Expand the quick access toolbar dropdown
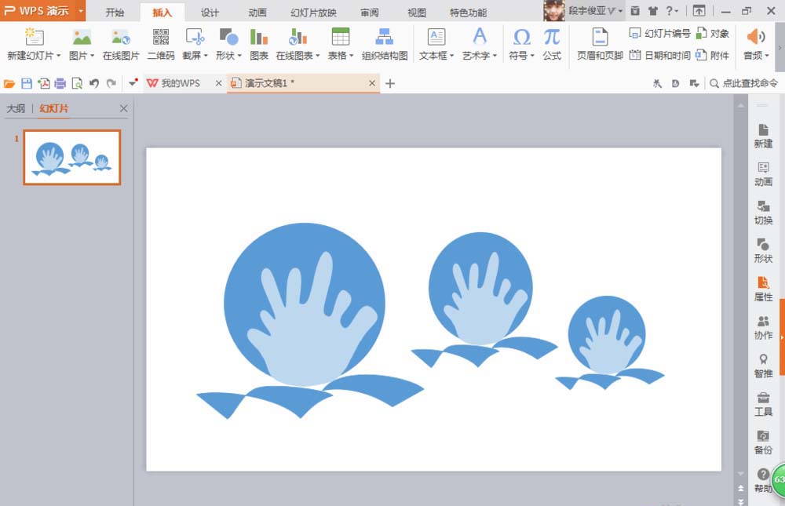The height and width of the screenshot is (506, 785). click(133, 83)
